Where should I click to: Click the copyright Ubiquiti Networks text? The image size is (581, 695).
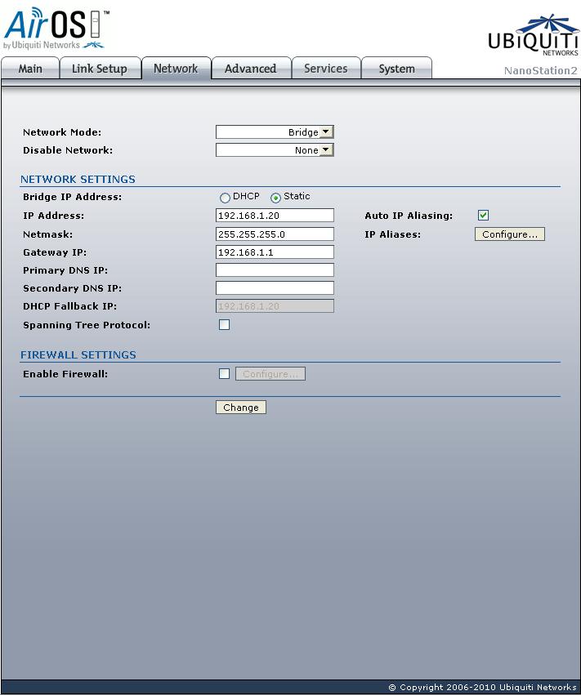point(483,687)
